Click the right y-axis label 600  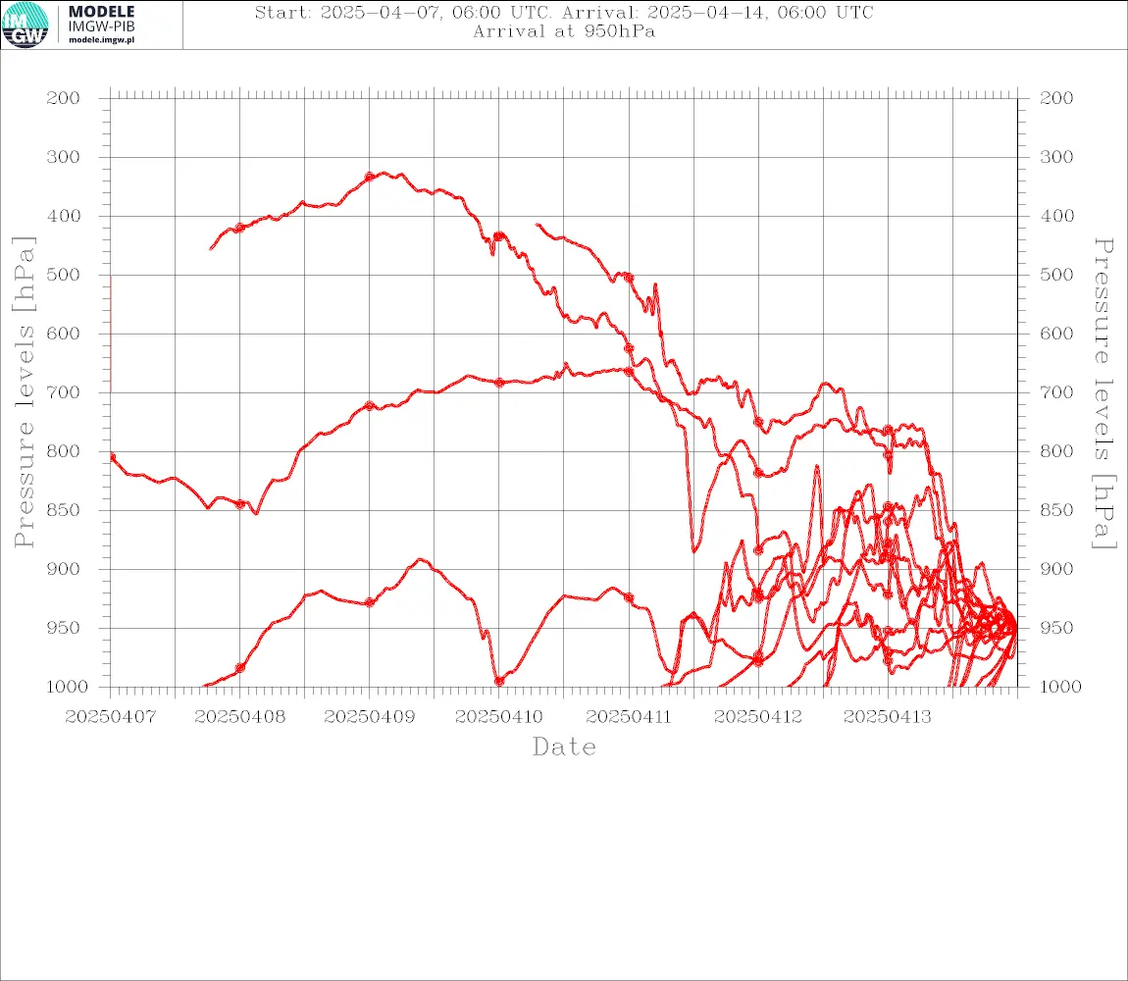pos(1056,334)
